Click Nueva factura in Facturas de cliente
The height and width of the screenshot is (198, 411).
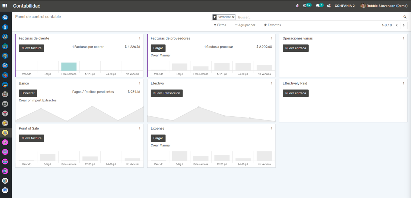point(31,48)
